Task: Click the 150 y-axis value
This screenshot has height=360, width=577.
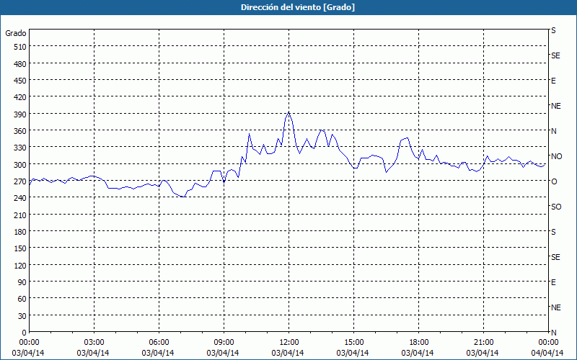Action: (x=20, y=248)
